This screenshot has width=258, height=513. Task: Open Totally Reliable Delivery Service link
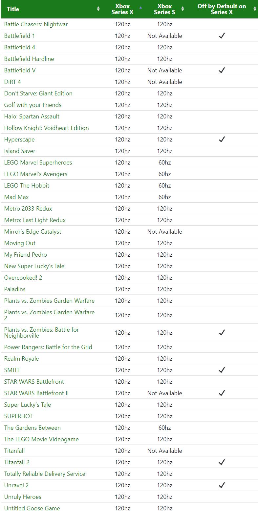pyautogui.click(x=45, y=474)
